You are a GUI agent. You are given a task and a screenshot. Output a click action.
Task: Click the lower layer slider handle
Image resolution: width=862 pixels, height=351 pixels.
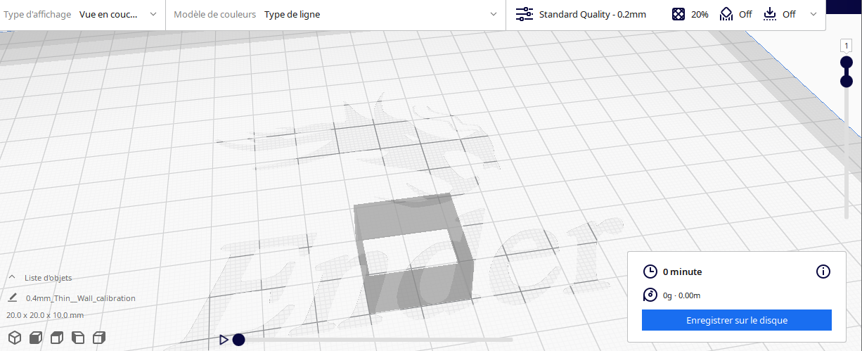(x=847, y=82)
